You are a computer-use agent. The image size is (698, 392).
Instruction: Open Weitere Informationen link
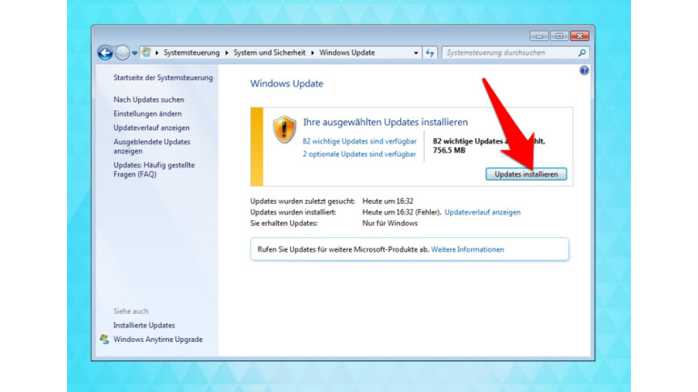pos(468,249)
